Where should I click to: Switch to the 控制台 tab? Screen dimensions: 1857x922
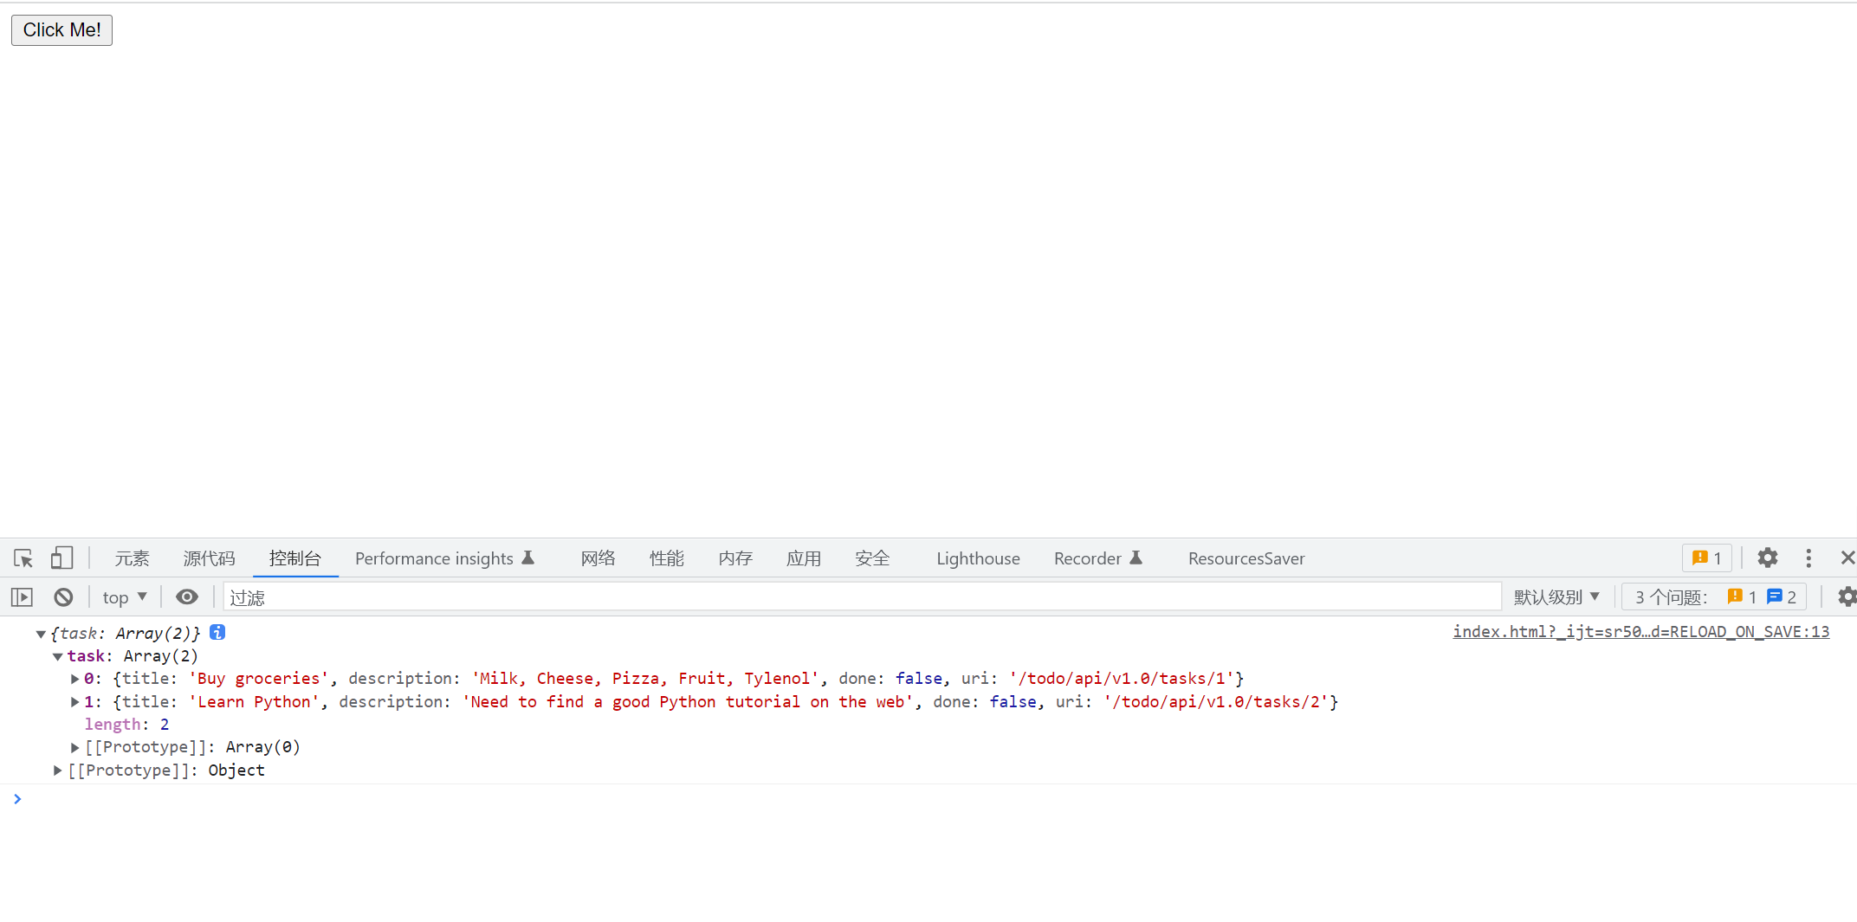[295, 558]
